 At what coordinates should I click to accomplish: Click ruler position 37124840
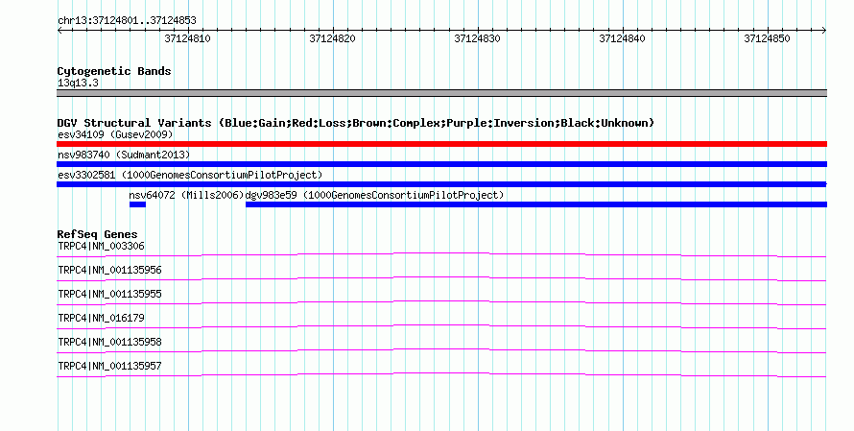click(x=622, y=38)
